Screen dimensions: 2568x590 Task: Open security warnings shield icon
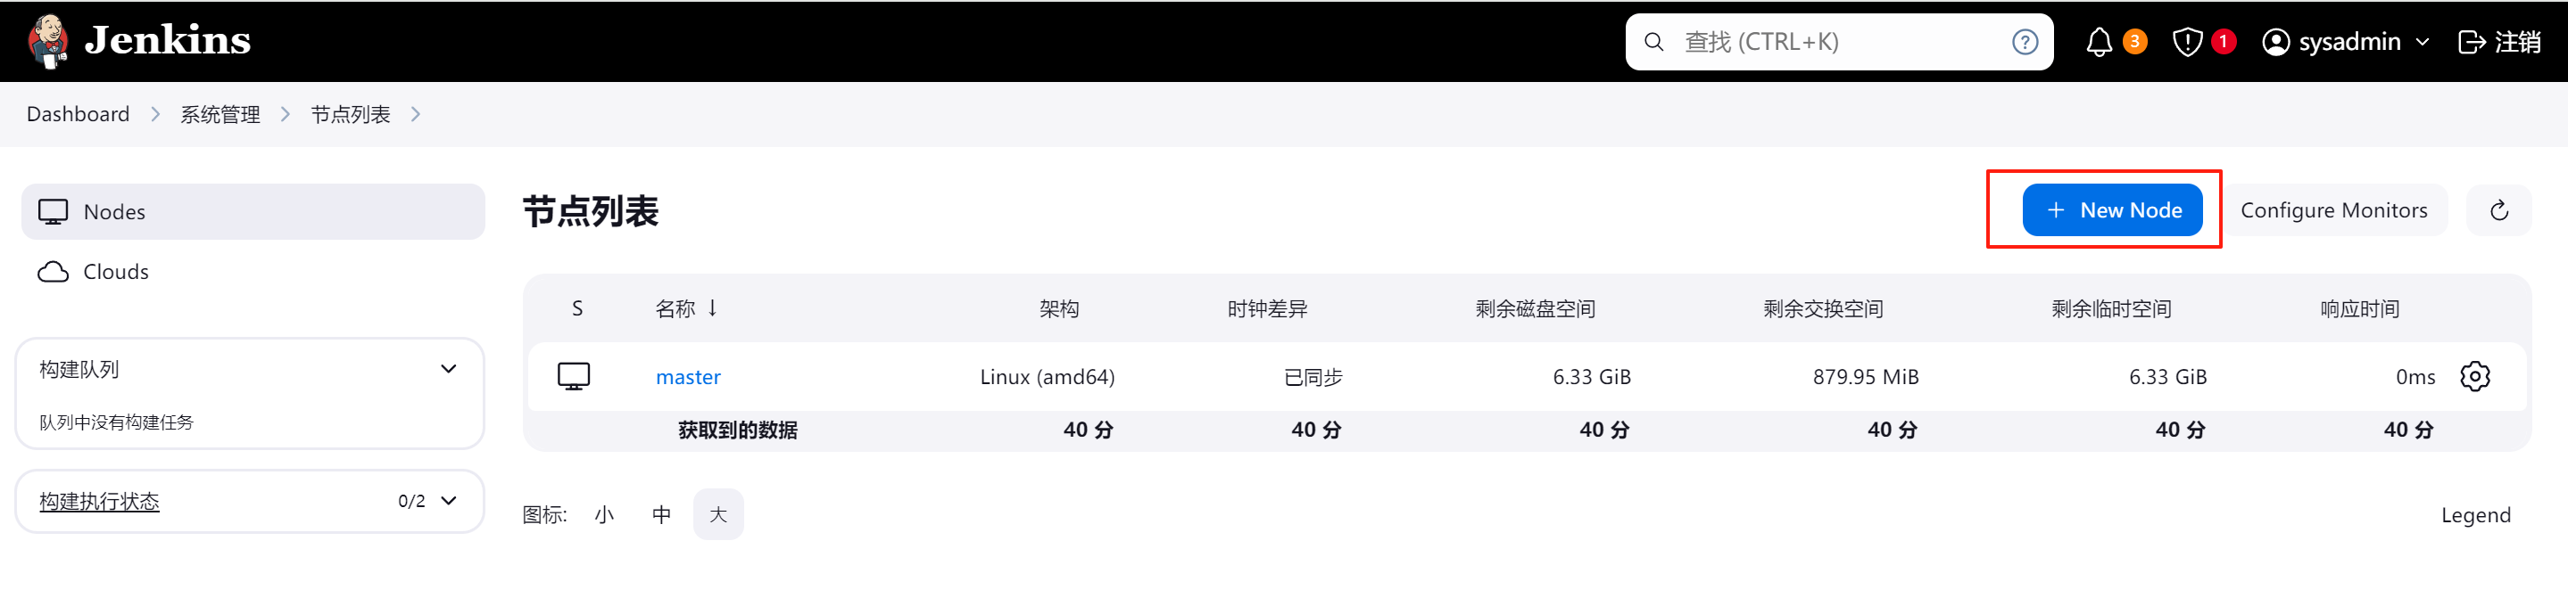tap(2187, 42)
